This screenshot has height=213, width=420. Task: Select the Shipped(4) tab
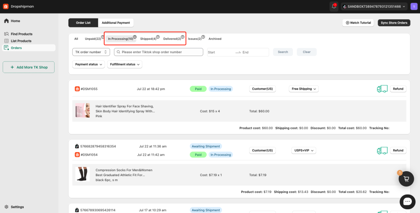pyautogui.click(x=148, y=39)
